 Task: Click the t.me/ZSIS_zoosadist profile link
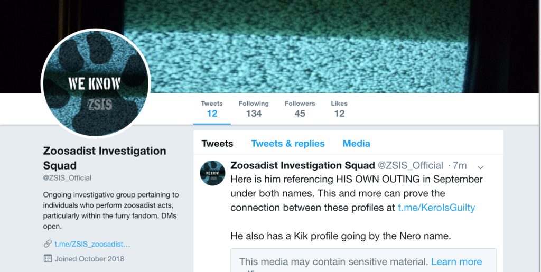pos(92,244)
